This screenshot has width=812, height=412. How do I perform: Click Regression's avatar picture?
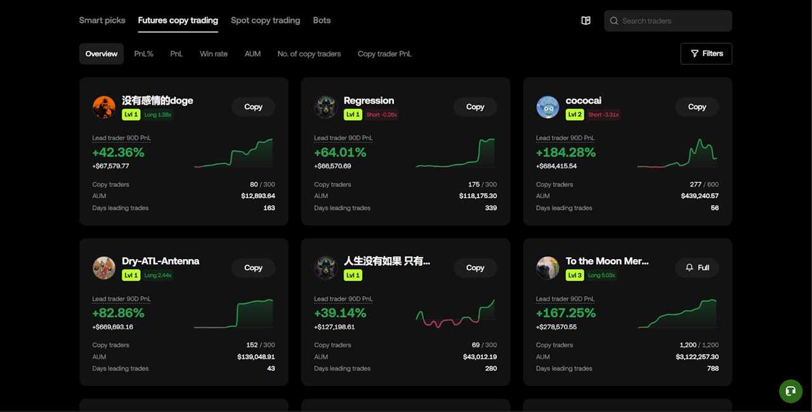click(x=325, y=107)
